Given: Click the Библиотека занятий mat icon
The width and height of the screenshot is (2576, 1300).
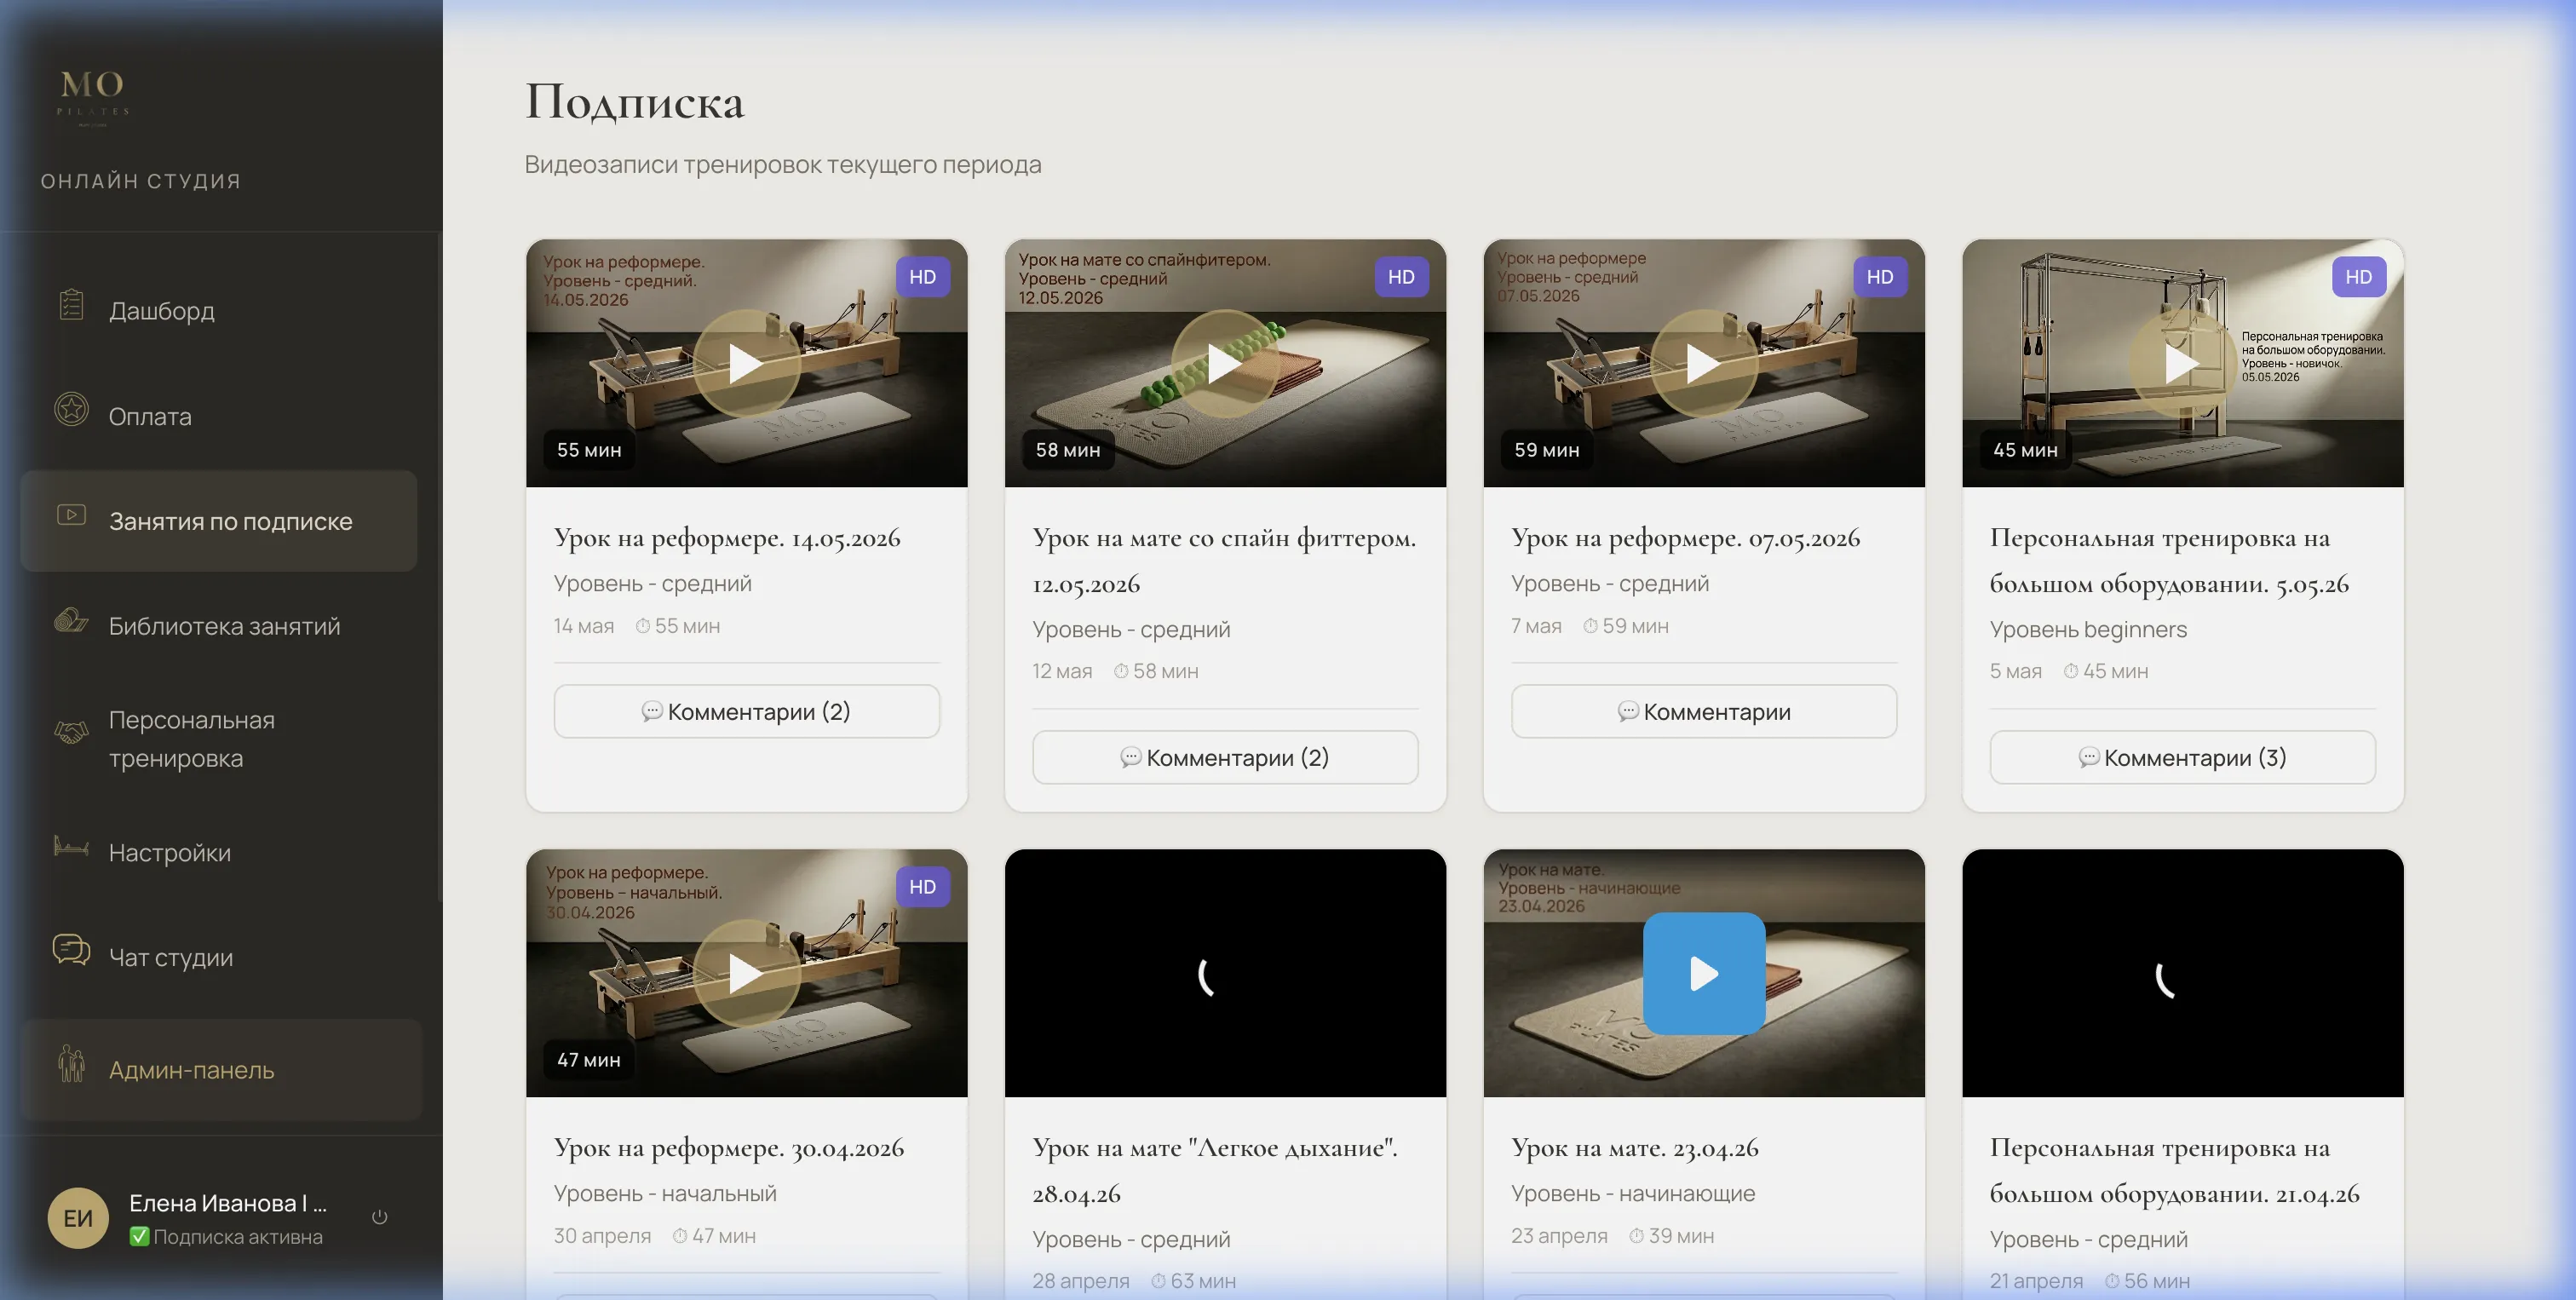Looking at the screenshot, I should click(71, 620).
